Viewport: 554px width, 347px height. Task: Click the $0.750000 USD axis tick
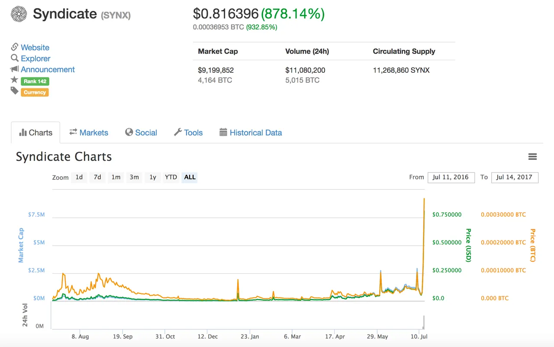(447, 214)
